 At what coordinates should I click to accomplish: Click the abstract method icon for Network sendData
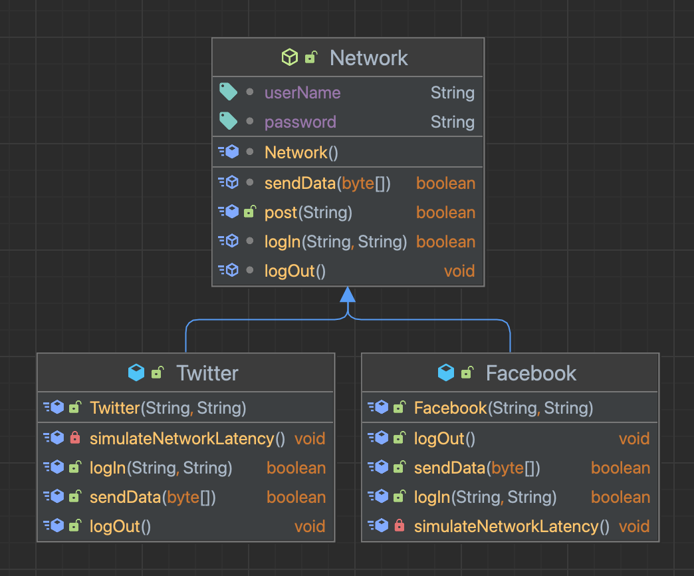229,182
